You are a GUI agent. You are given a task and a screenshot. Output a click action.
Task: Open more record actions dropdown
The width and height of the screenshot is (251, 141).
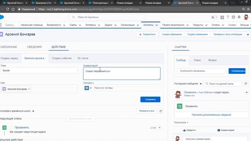[x=248, y=34]
